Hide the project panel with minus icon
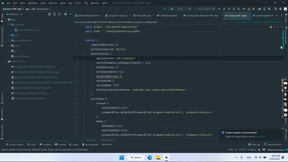Image resolution: width=288 pixels, height=162 pixels. pos(70,14)
